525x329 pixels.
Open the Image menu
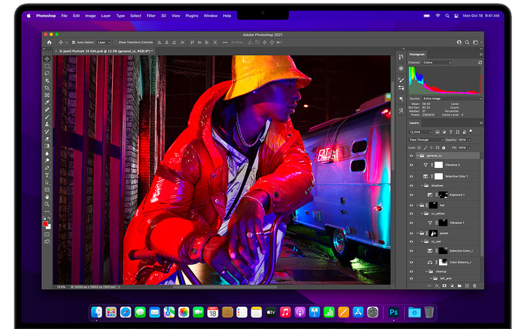tap(91, 16)
